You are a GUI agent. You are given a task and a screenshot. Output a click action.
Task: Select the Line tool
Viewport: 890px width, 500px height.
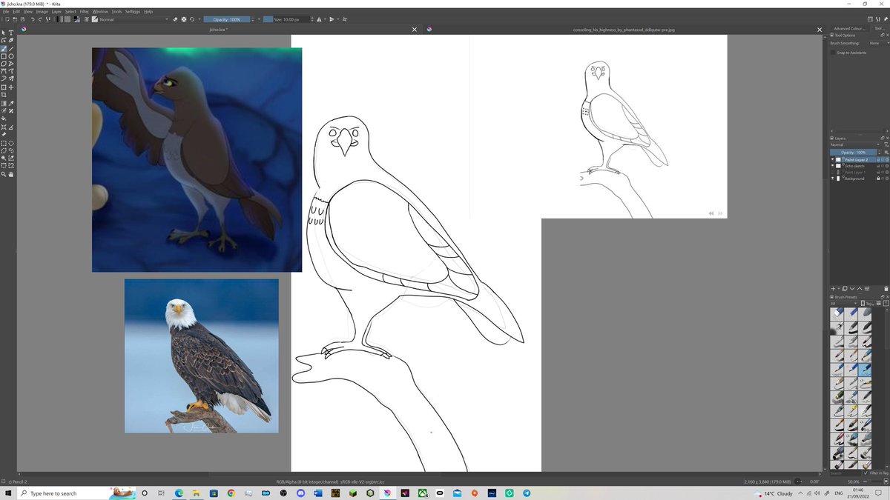[x=11, y=48]
